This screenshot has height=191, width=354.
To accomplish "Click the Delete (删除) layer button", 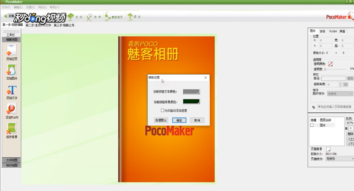I will point(350,134).
